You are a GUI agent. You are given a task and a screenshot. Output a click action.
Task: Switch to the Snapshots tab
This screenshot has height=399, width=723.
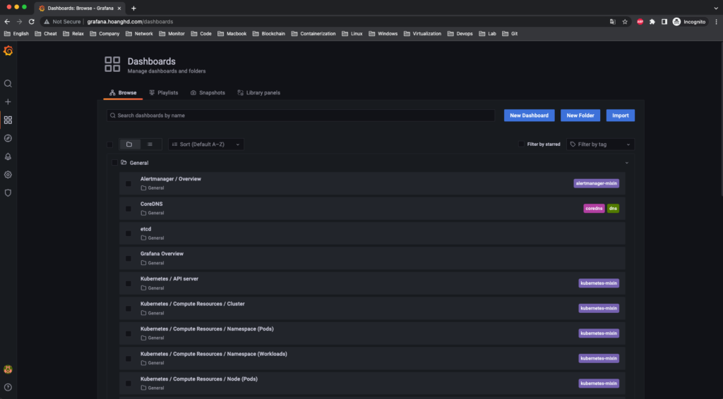click(x=208, y=92)
